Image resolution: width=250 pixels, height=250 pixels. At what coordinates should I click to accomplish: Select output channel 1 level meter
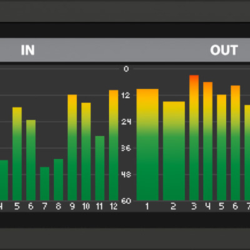pyautogui.click(x=147, y=145)
